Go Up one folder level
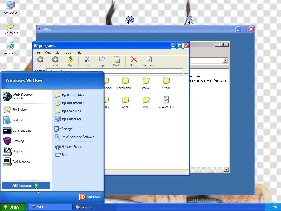This screenshot has width=281, height=211. [70, 61]
